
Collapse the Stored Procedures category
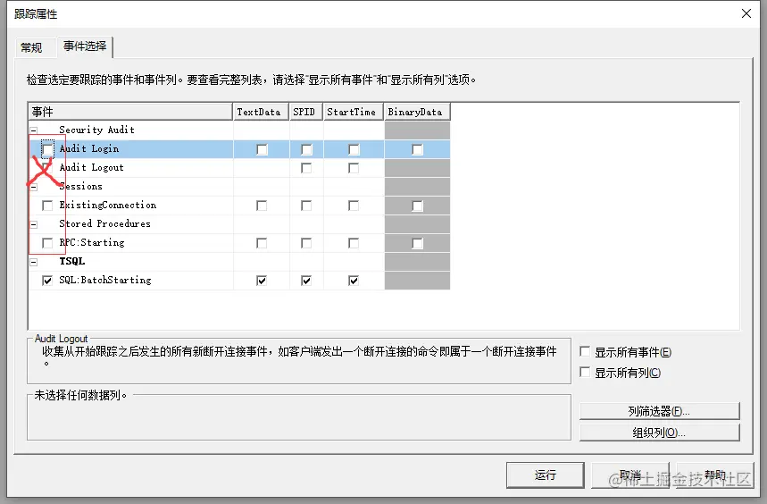[x=34, y=224]
